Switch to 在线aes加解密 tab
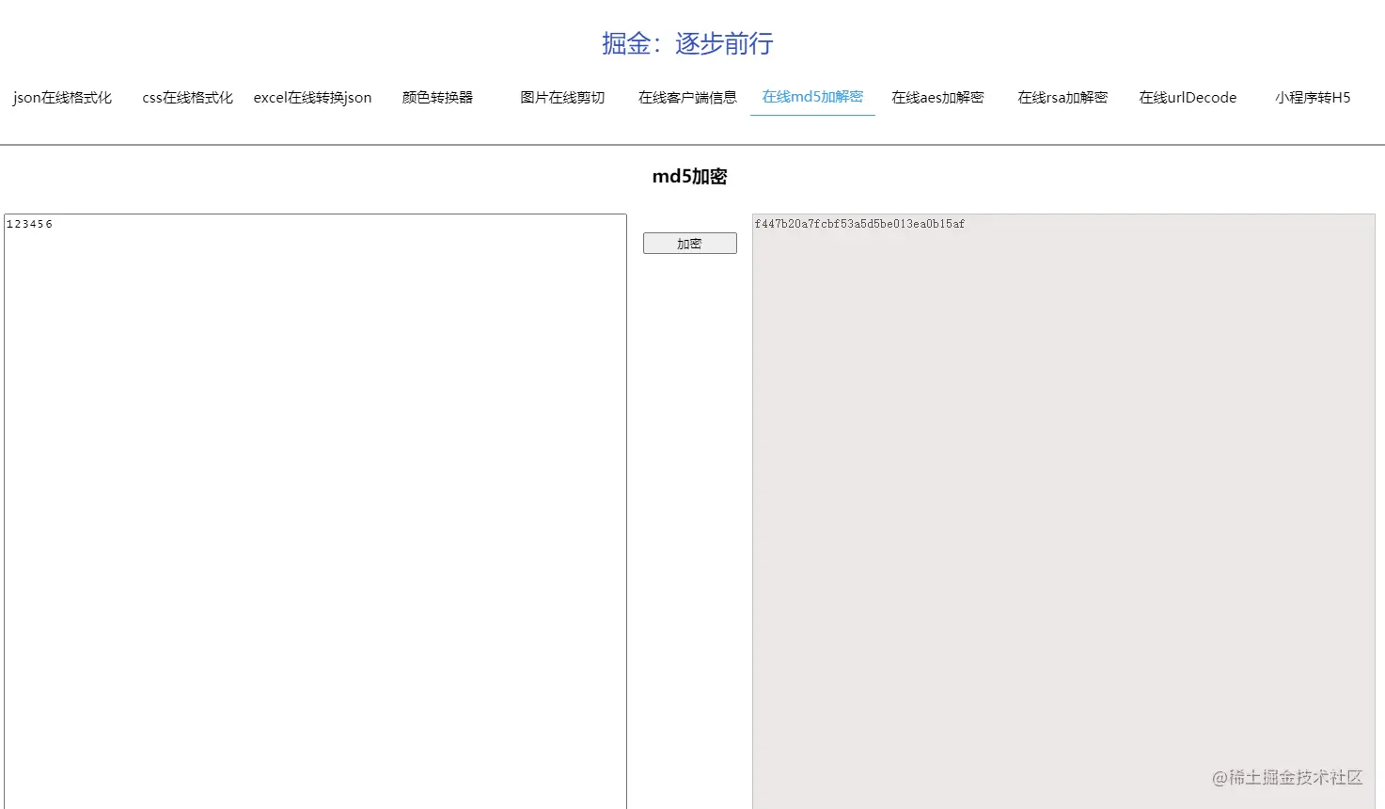This screenshot has width=1385, height=809. click(937, 97)
